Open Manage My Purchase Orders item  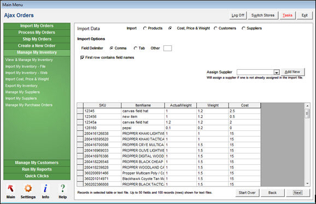point(29,105)
